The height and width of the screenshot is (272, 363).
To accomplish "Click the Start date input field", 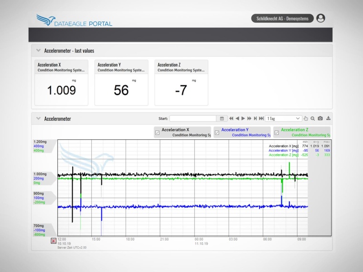I will pyautogui.click(x=193, y=118).
